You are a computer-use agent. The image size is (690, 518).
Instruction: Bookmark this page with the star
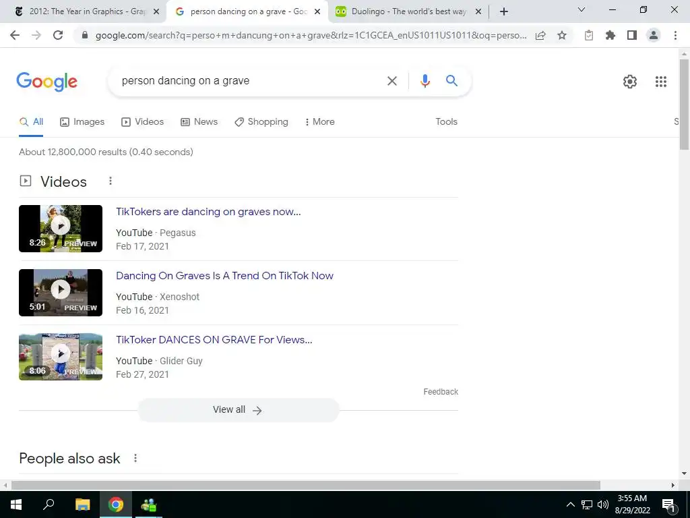562,36
